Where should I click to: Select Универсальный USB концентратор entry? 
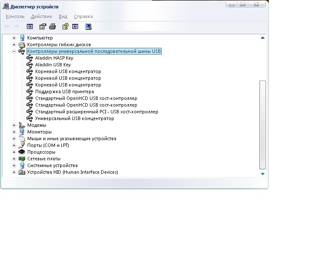click(x=75, y=118)
